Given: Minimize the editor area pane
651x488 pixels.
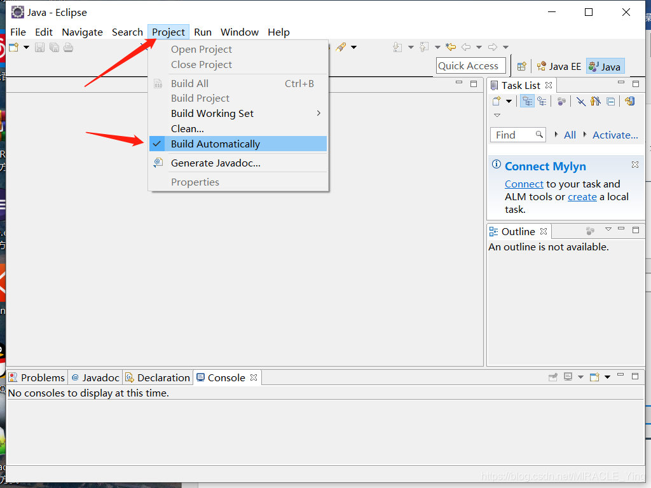Looking at the screenshot, I should pos(459,83).
